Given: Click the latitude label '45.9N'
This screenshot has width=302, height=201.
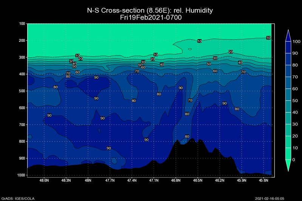Looking at the screenshot, I should click(x=242, y=180).
